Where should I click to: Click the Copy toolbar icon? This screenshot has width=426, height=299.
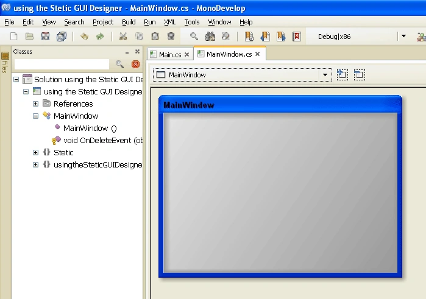pos(139,36)
